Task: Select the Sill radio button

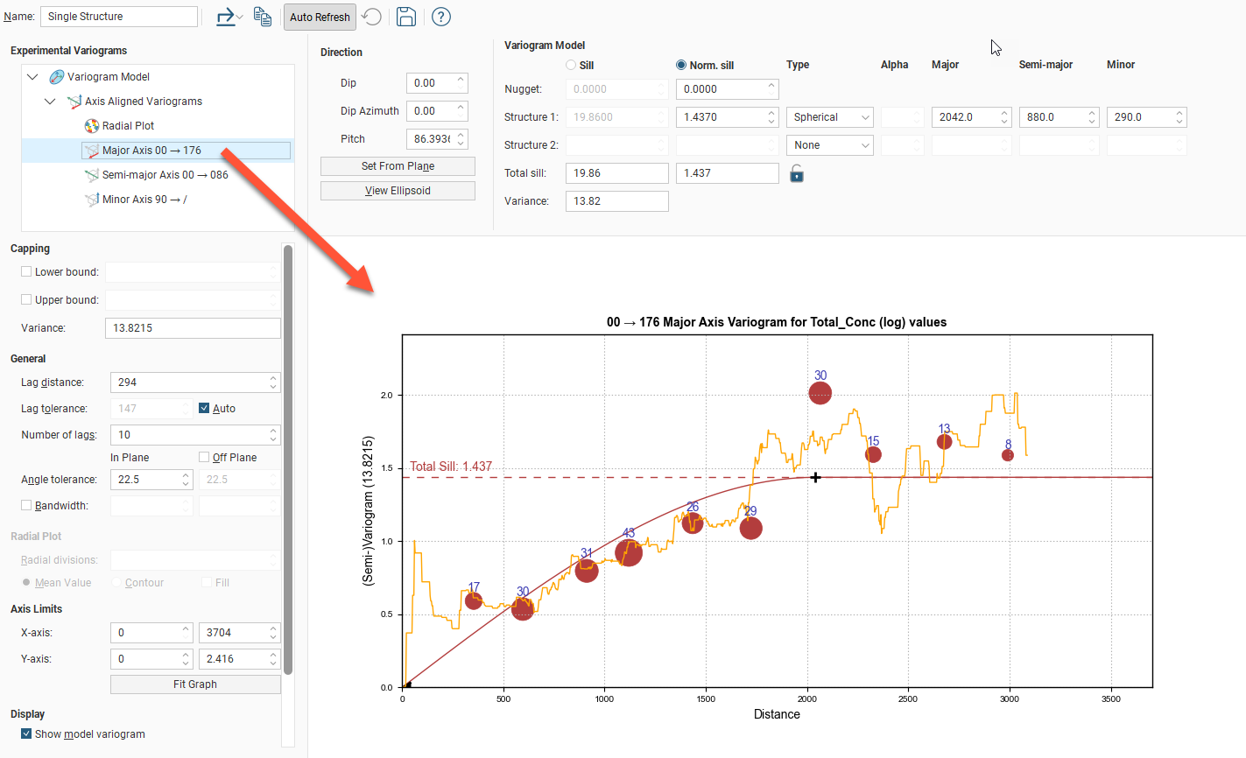Action: pos(571,66)
